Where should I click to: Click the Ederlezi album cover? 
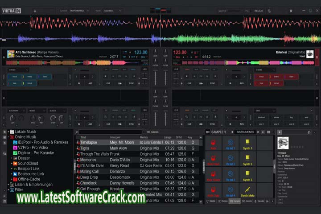point(310,54)
